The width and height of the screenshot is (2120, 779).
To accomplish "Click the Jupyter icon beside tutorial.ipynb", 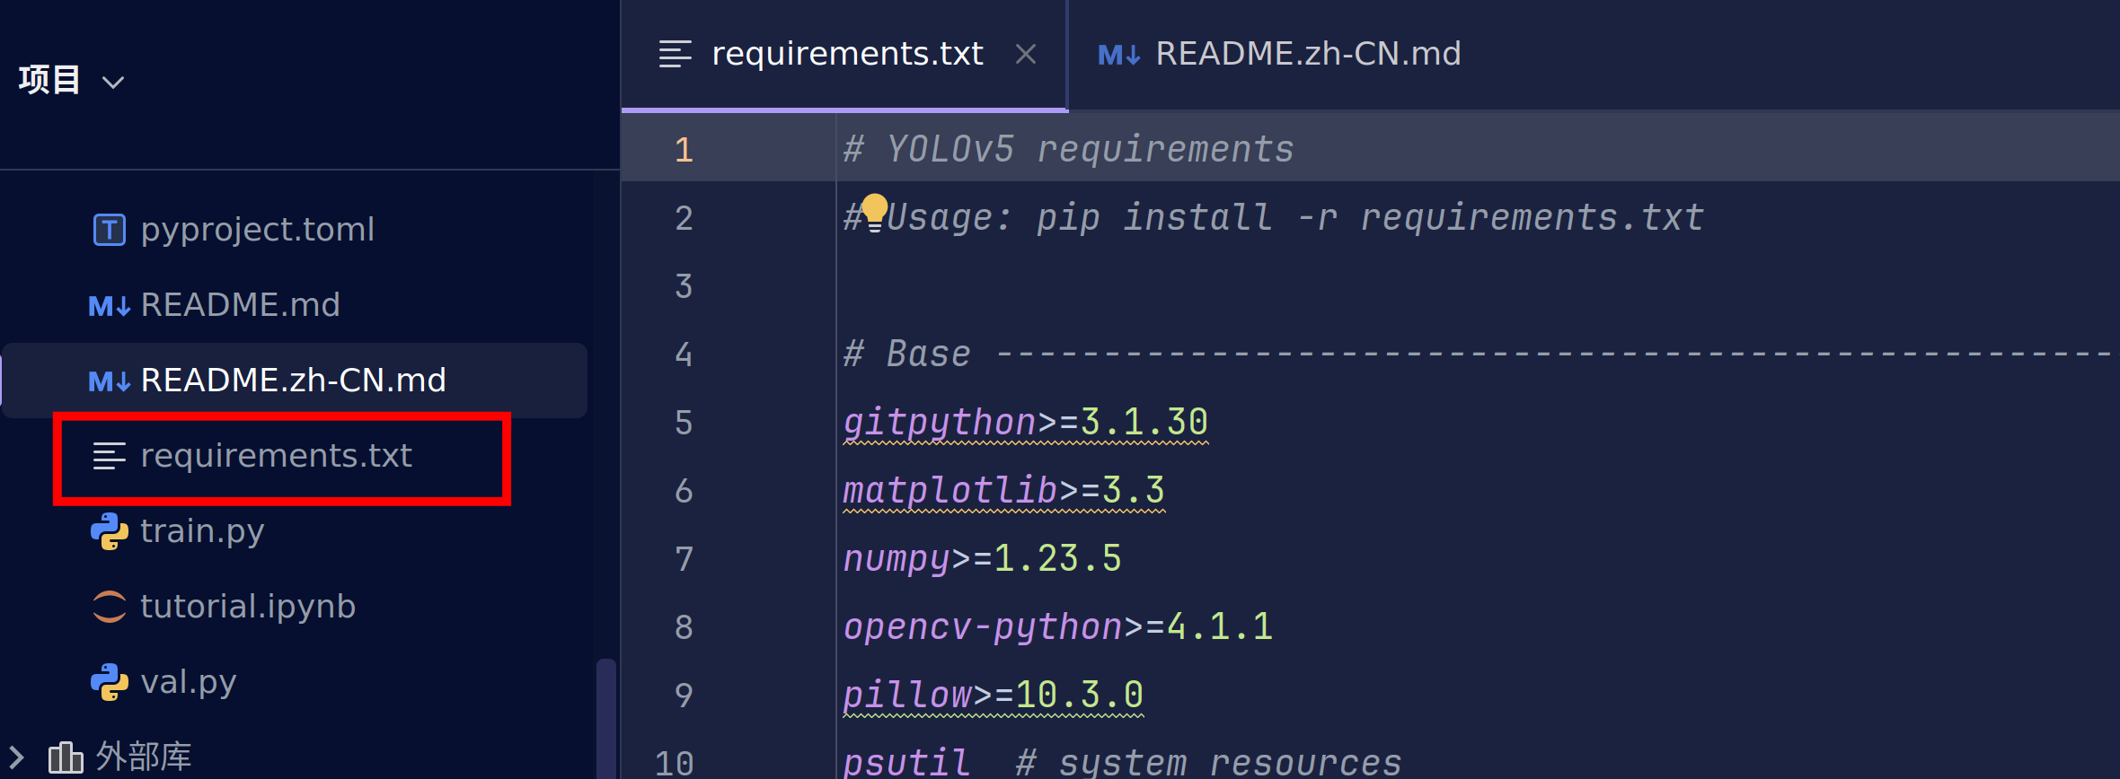I will coord(110,607).
